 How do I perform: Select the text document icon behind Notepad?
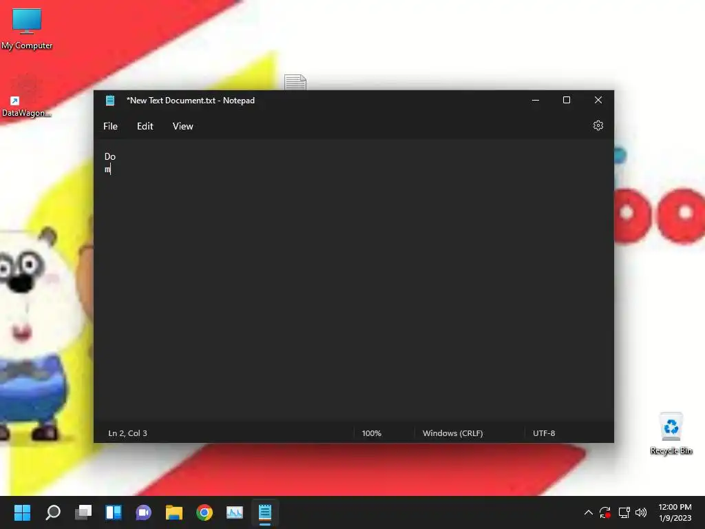coord(295,82)
